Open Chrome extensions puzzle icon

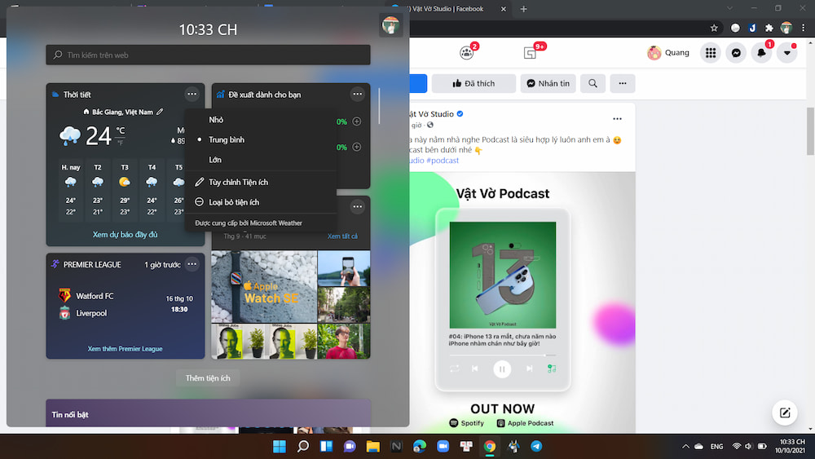(769, 28)
